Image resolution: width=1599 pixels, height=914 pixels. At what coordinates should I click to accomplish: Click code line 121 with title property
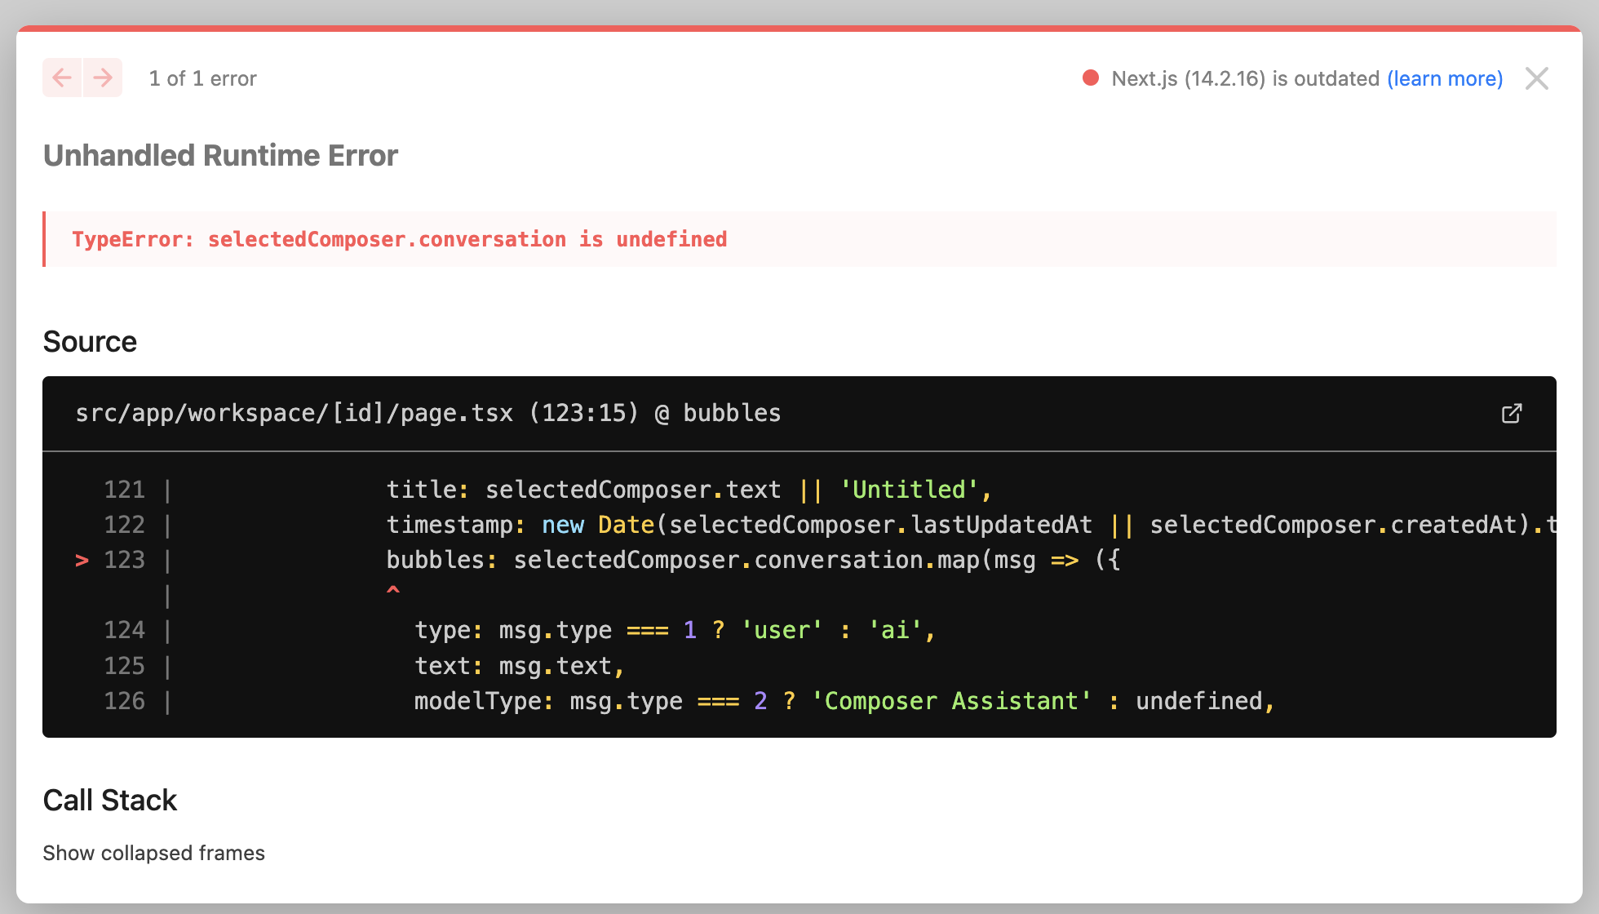click(x=688, y=490)
